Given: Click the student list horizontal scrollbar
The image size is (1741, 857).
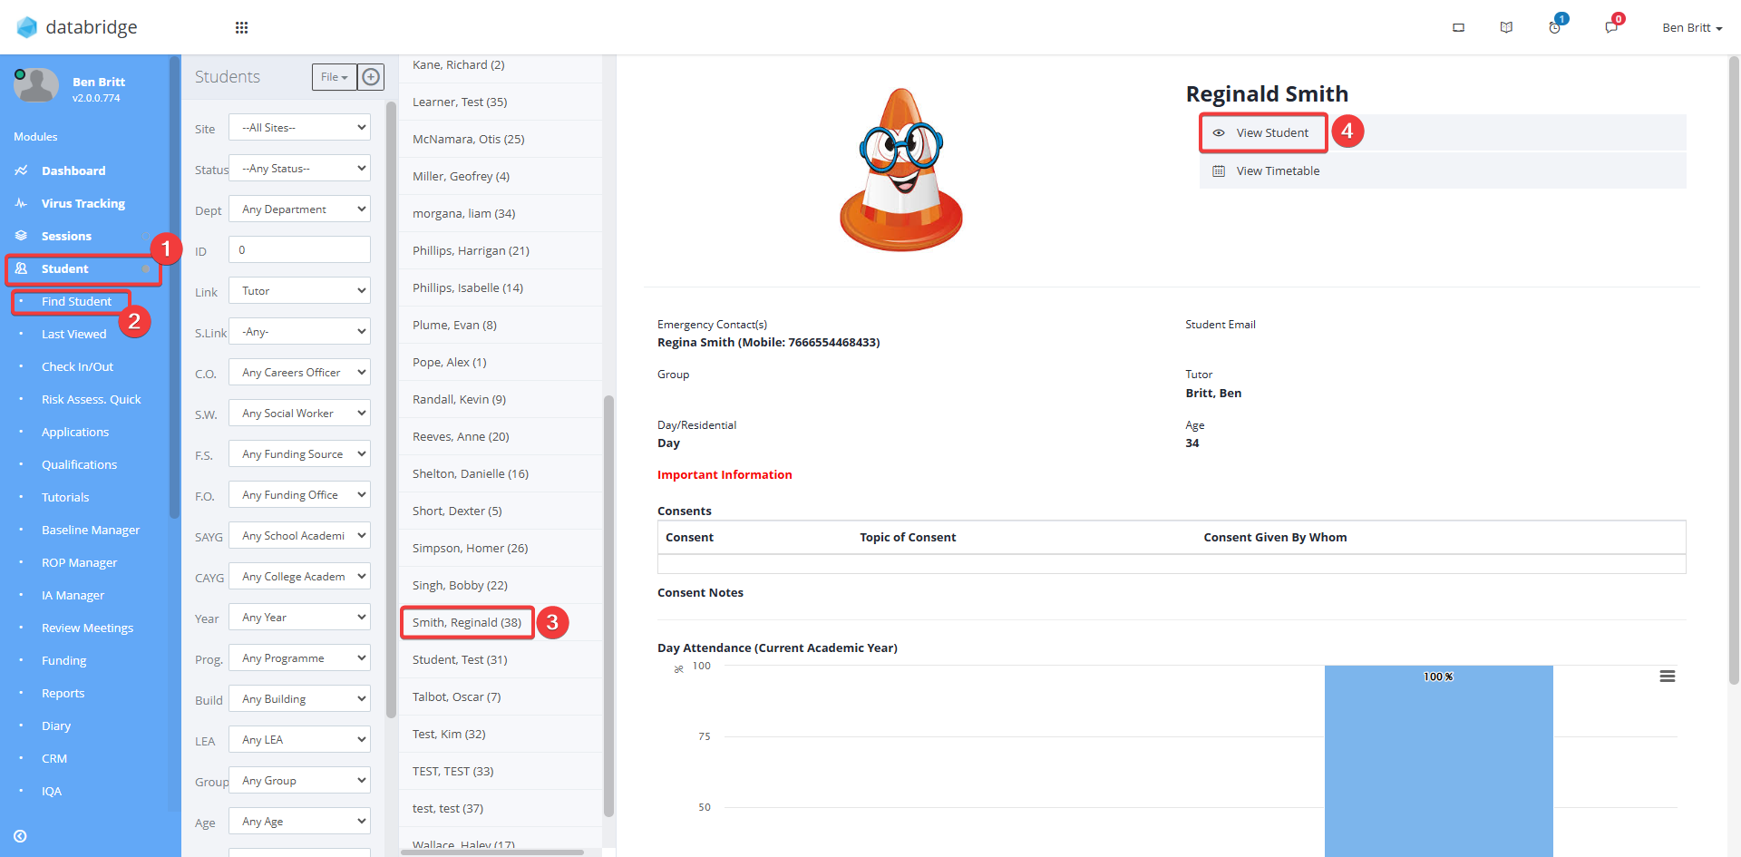Looking at the screenshot, I should (493, 852).
